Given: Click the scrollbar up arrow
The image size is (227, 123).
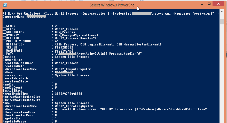Looking at the screenshot, I should 222,12.
